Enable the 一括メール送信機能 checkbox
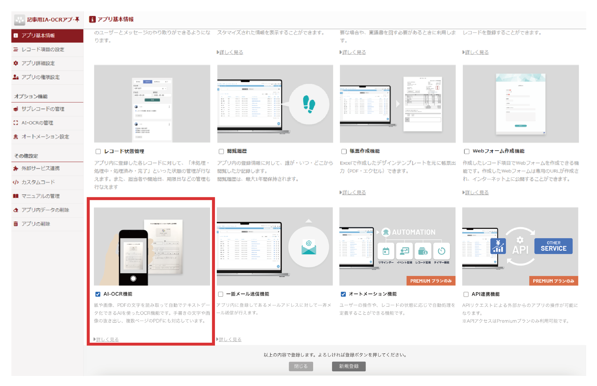 pos(221,294)
